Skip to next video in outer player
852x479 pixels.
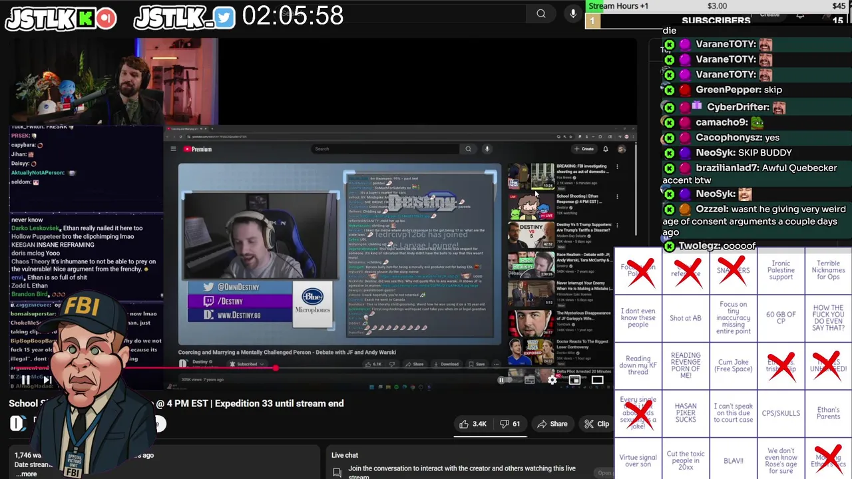pos(47,381)
